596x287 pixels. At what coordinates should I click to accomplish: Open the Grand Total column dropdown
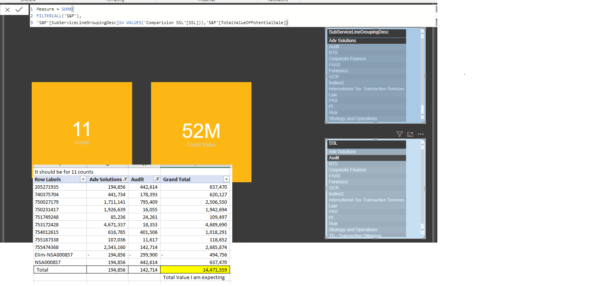click(227, 180)
